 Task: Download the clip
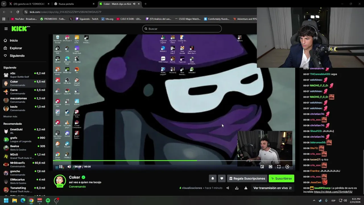coord(237,188)
